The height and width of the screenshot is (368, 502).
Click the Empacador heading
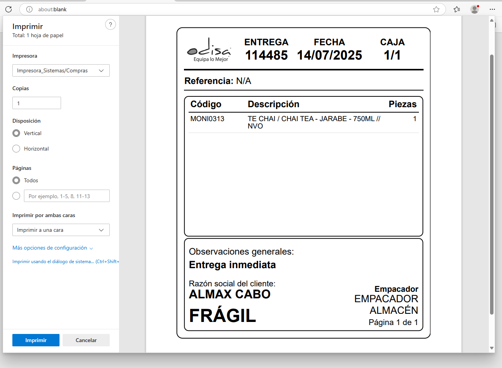396,289
